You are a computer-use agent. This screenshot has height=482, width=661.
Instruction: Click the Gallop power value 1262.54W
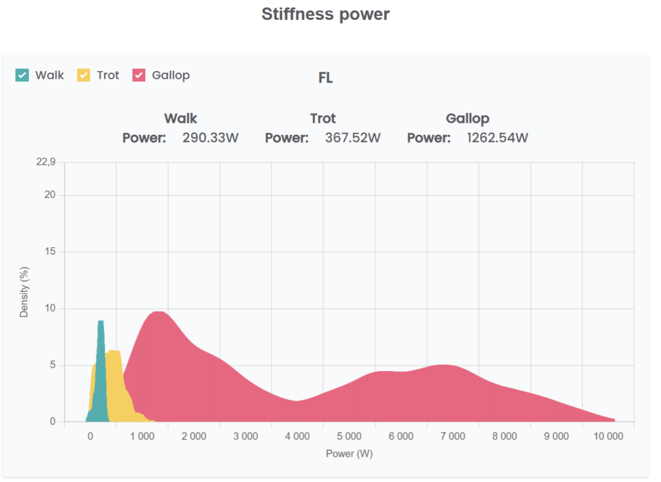tap(497, 138)
